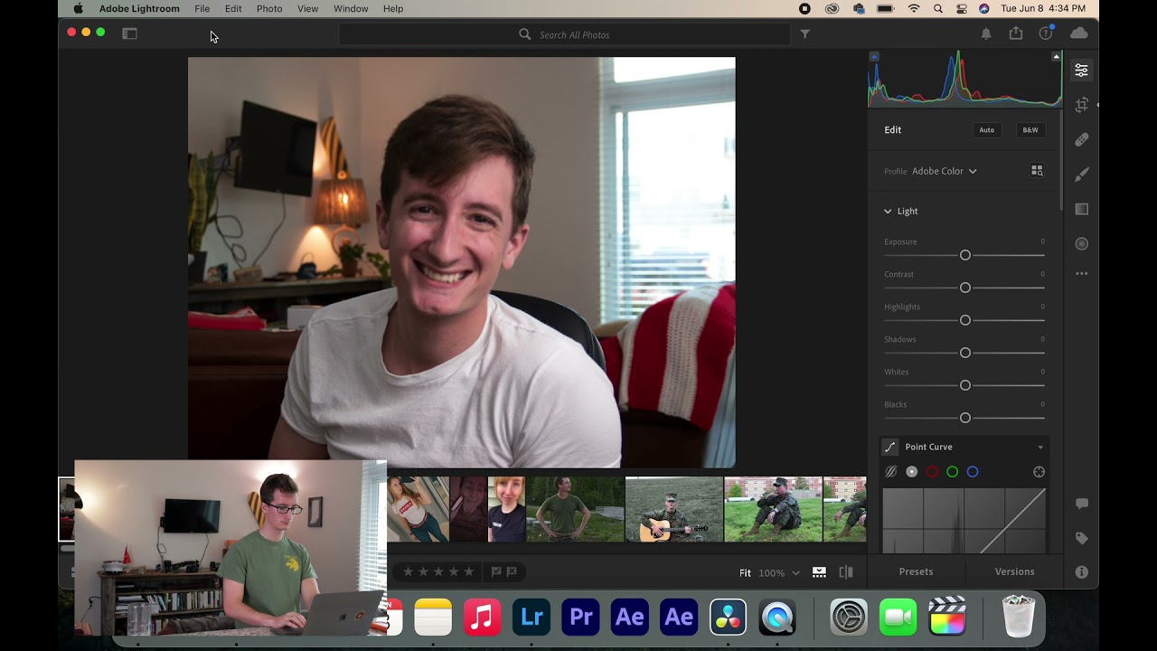This screenshot has height=651, width=1157.
Task: Open macOS Spotlight search
Action: click(938, 8)
